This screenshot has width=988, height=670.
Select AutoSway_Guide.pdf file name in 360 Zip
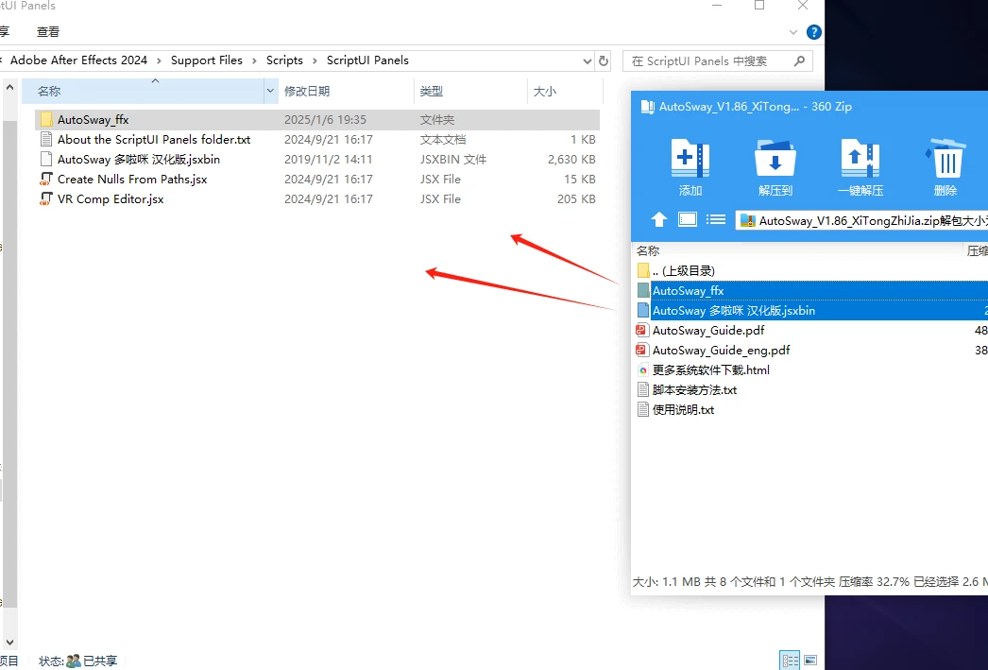pyautogui.click(x=708, y=330)
